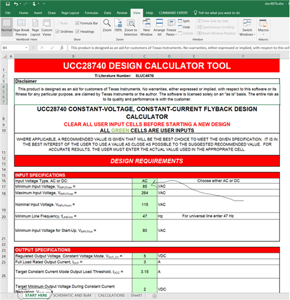Click the INPUT SPECIFICATIONS header cell
The width and height of the screenshot is (290, 300).
(x=147, y=175)
